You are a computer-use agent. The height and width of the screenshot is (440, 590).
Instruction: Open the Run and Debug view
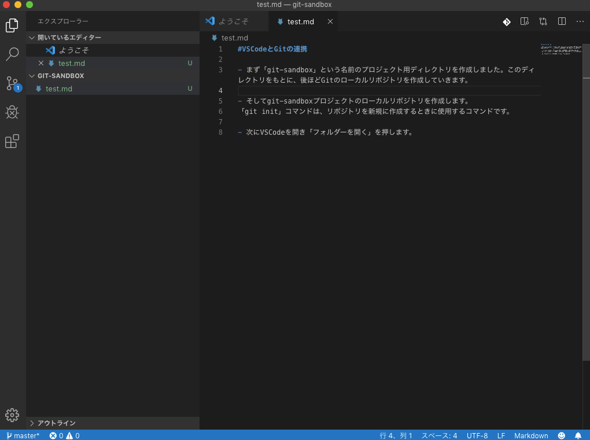12,112
